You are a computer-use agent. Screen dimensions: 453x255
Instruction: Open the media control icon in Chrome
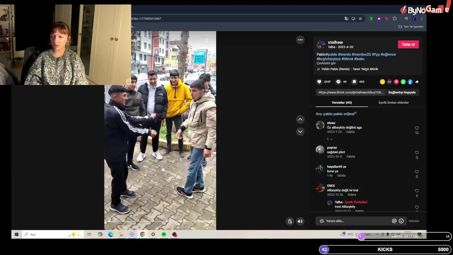point(406,19)
